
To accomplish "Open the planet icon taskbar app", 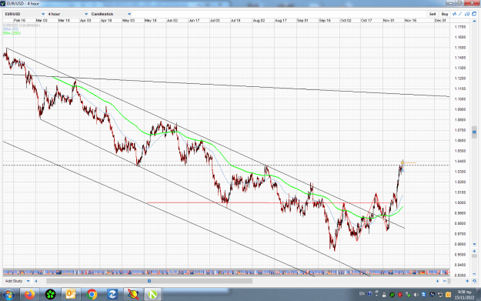I will (x=133, y=295).
